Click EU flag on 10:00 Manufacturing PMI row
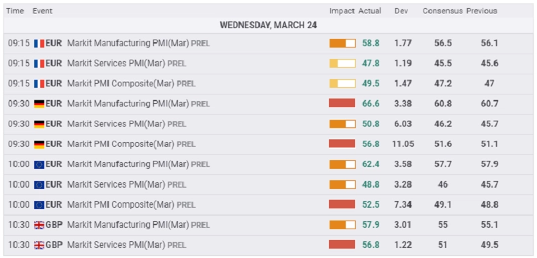Screen dimensions: 537x258 tap(39, 164)
